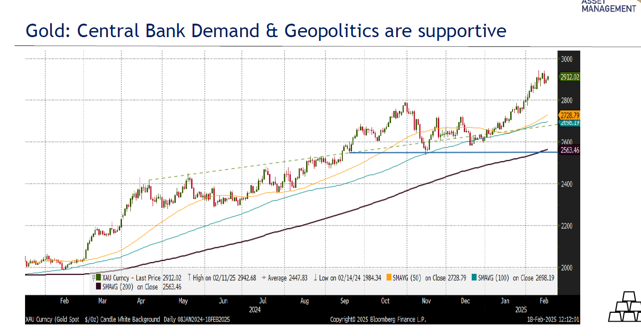
Task: Click the teal SMAVG (100) legend swatch
Action: pyautogui.click(x=474, y=278)
